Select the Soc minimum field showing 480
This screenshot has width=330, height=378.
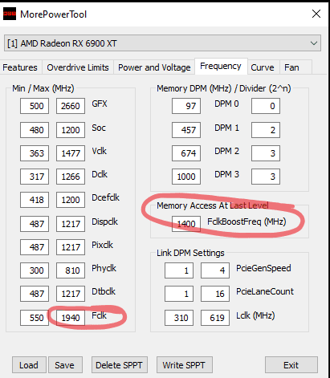[x=35, y=130]
